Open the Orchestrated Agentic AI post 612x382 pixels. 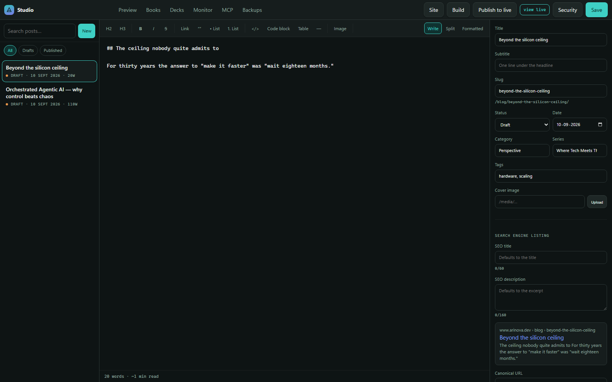pos(49,96)
